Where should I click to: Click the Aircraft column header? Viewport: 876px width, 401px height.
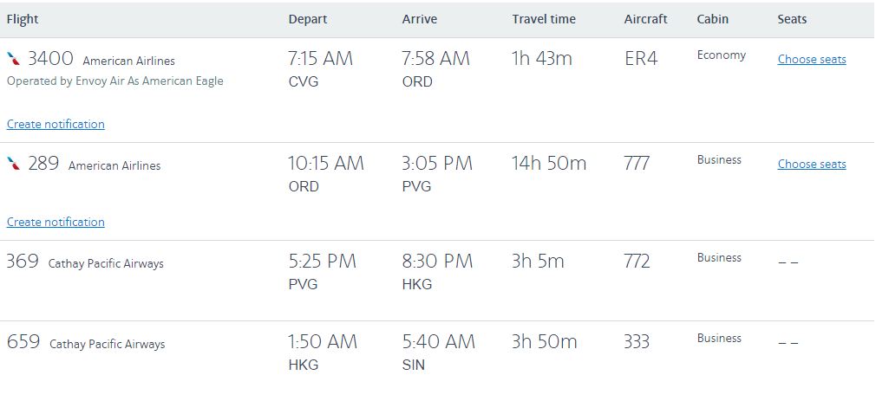pyautogui.click(x=645, y=19)
